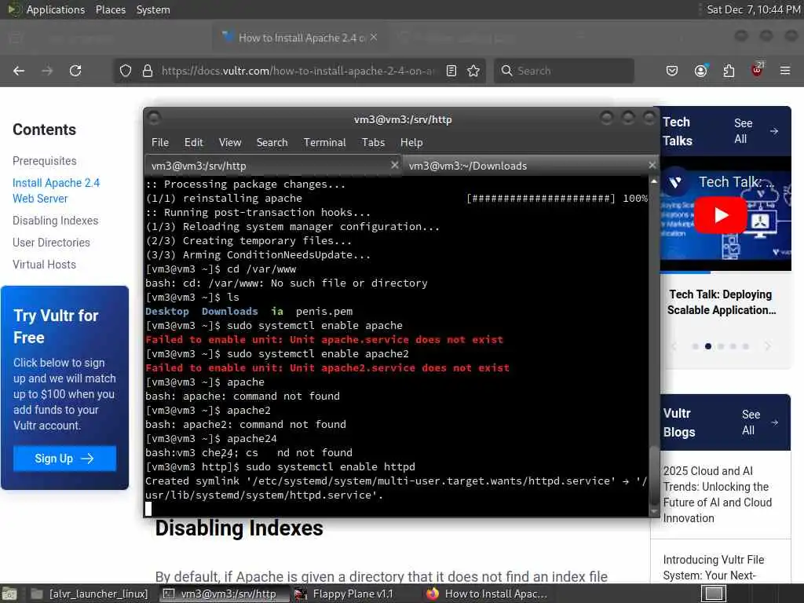See All Tech Talks
The image size is (804, 603).
coord(755,131)
